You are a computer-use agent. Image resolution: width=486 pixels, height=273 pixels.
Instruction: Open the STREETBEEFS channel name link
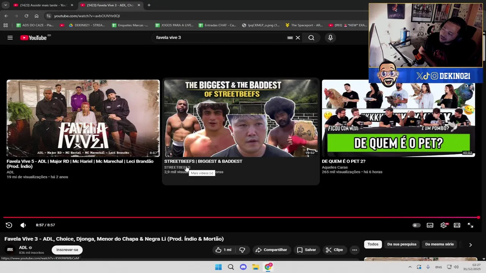pyautogui.click(x=177, y=167)
